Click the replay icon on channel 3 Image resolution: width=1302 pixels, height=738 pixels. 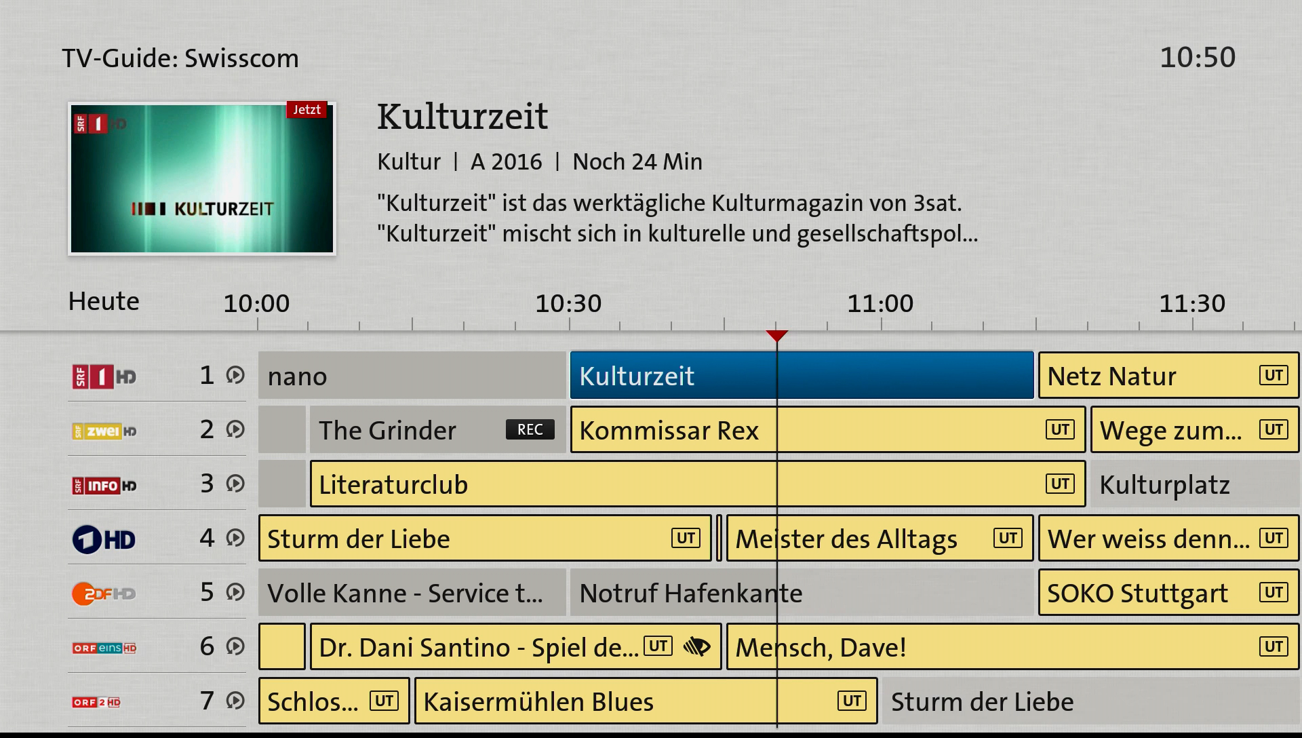(x=235, y=484)
